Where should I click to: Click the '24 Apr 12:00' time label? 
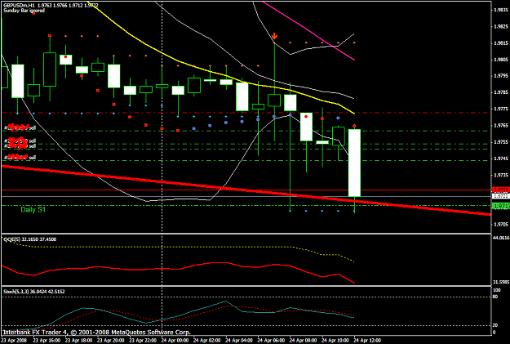(367, 341)
